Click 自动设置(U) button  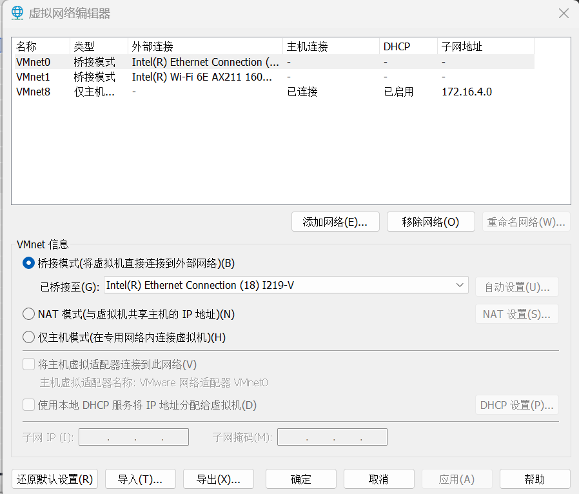[517, 287]
